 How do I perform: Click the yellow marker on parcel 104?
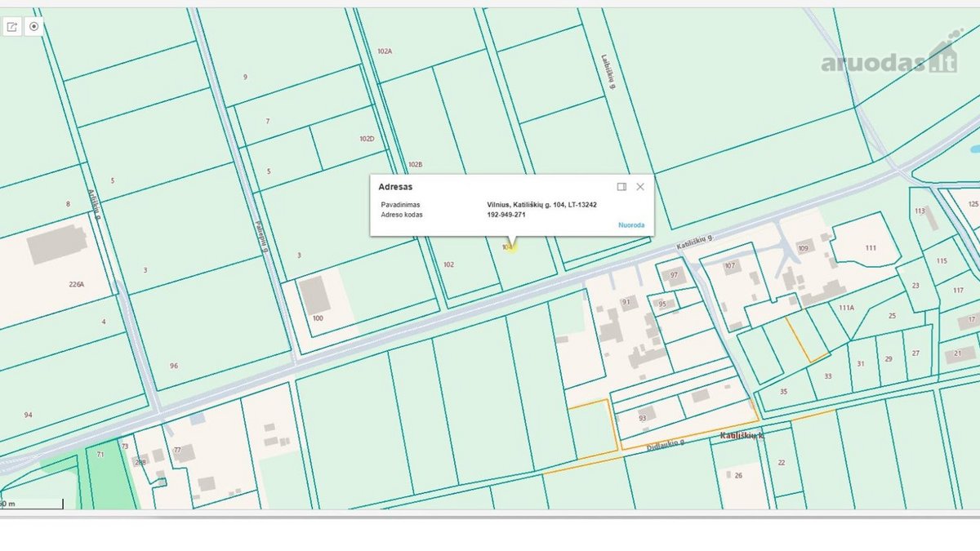(x=510, y=246)
